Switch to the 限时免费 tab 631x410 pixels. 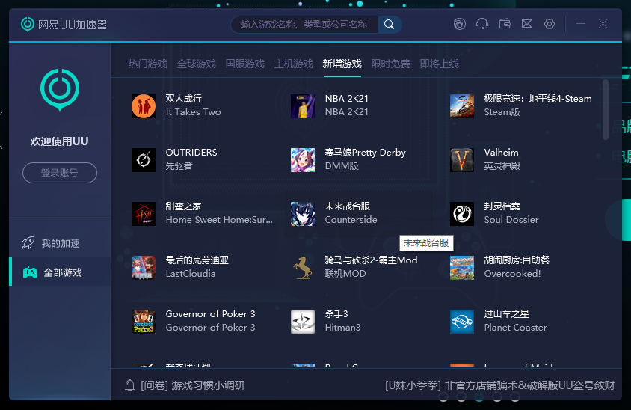[x=390, y=64]
